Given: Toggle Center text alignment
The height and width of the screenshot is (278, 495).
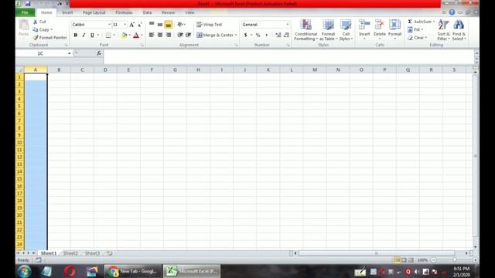Looking at the screenshot, I should point(160,35).
